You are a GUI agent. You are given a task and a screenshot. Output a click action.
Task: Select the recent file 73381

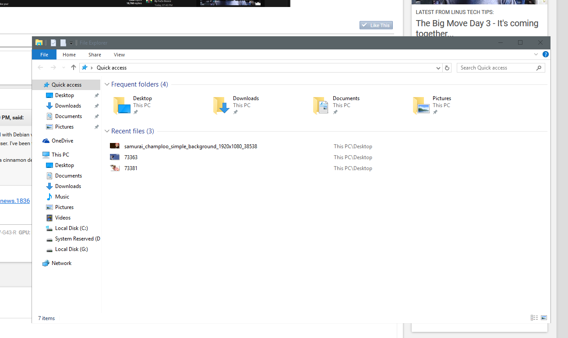131,168
